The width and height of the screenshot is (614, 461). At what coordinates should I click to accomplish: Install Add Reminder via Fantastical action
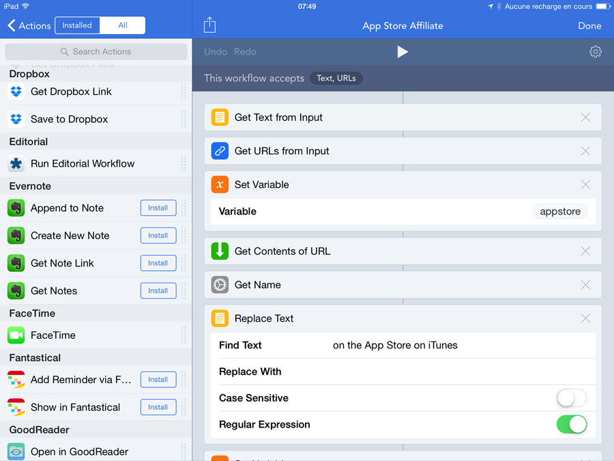(x=158, y=380)
